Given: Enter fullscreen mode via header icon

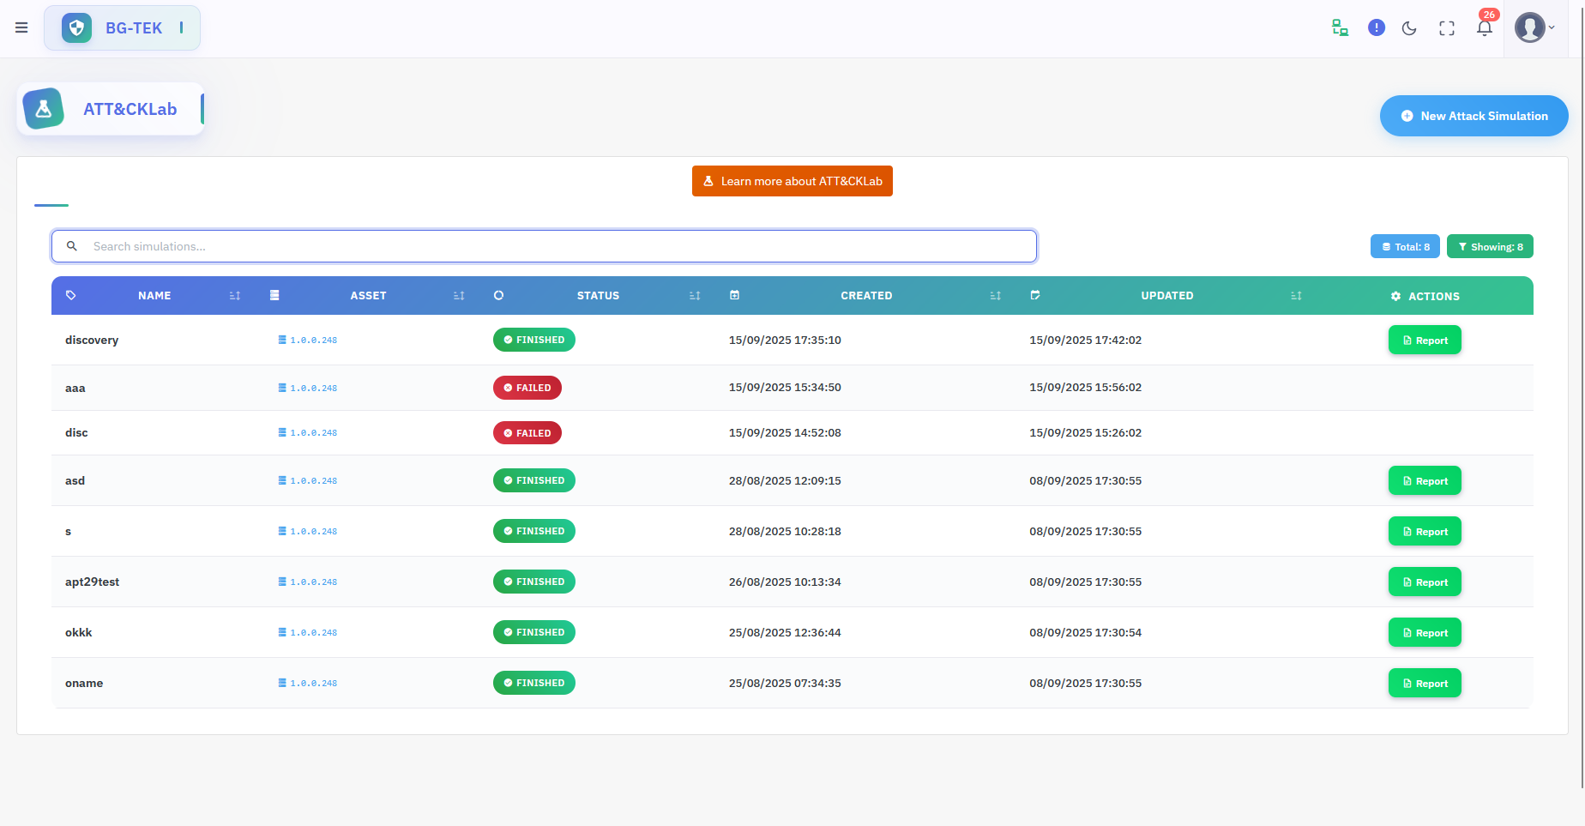Looking at the screenshot, I should [x=1447, y=28].
